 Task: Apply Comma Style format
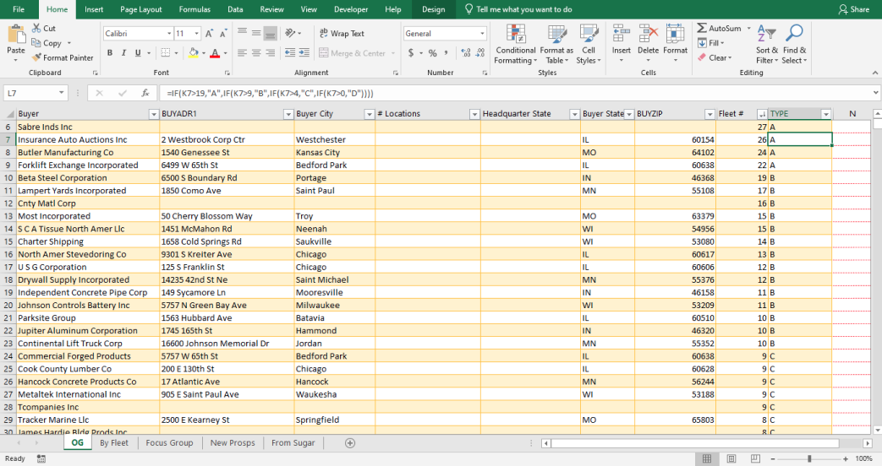click(446, 53)
